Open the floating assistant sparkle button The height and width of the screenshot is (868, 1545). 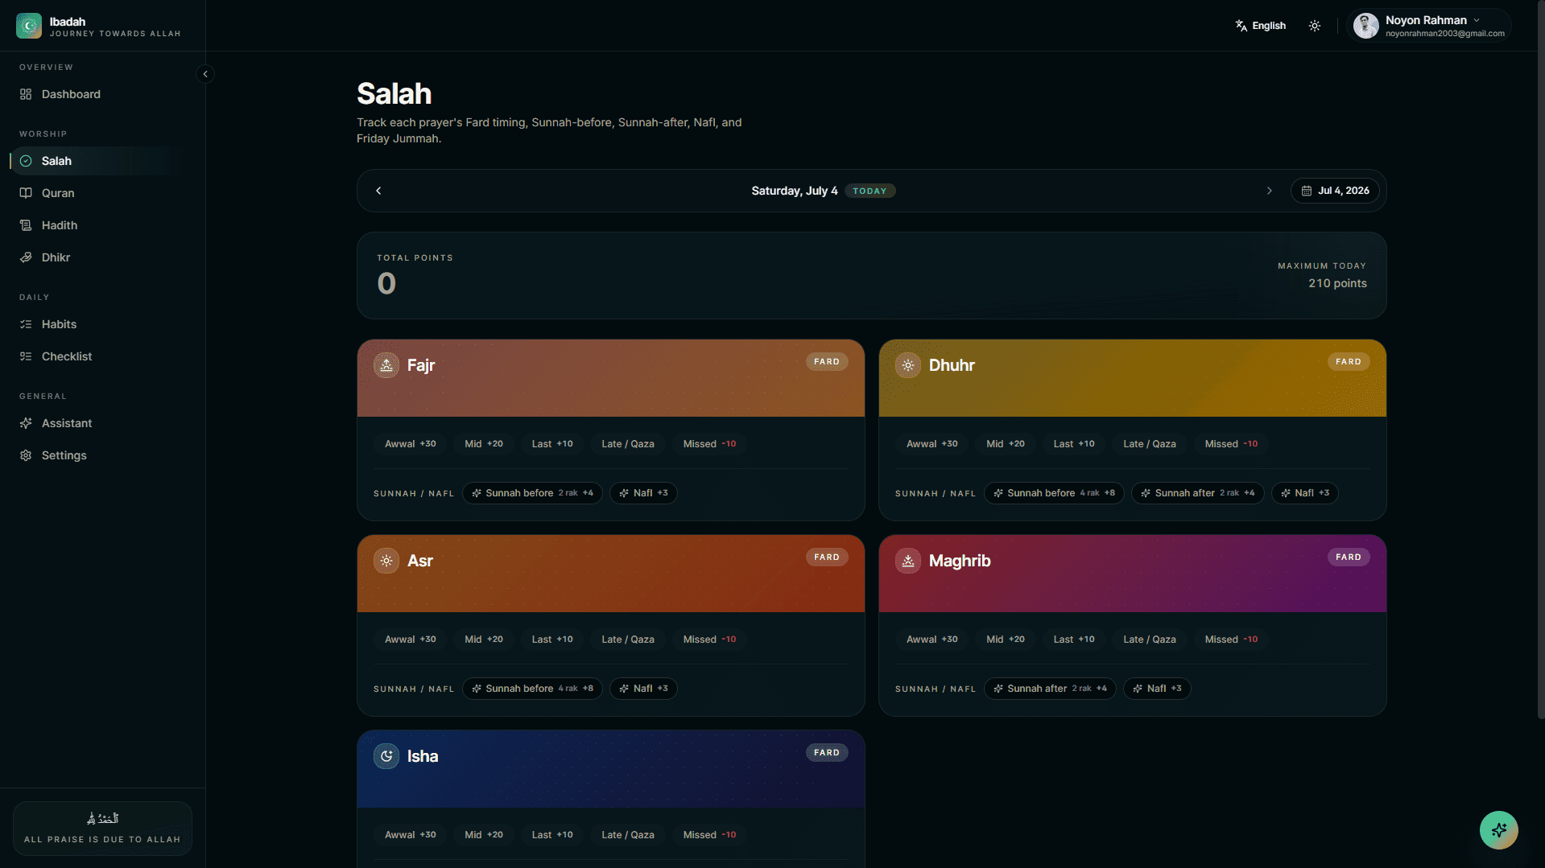tap(1498, 829)
